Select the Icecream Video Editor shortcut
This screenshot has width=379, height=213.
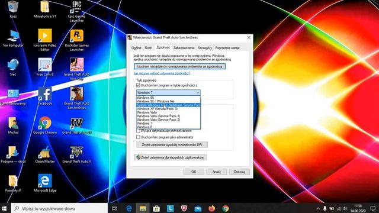(x=45, y=40)
